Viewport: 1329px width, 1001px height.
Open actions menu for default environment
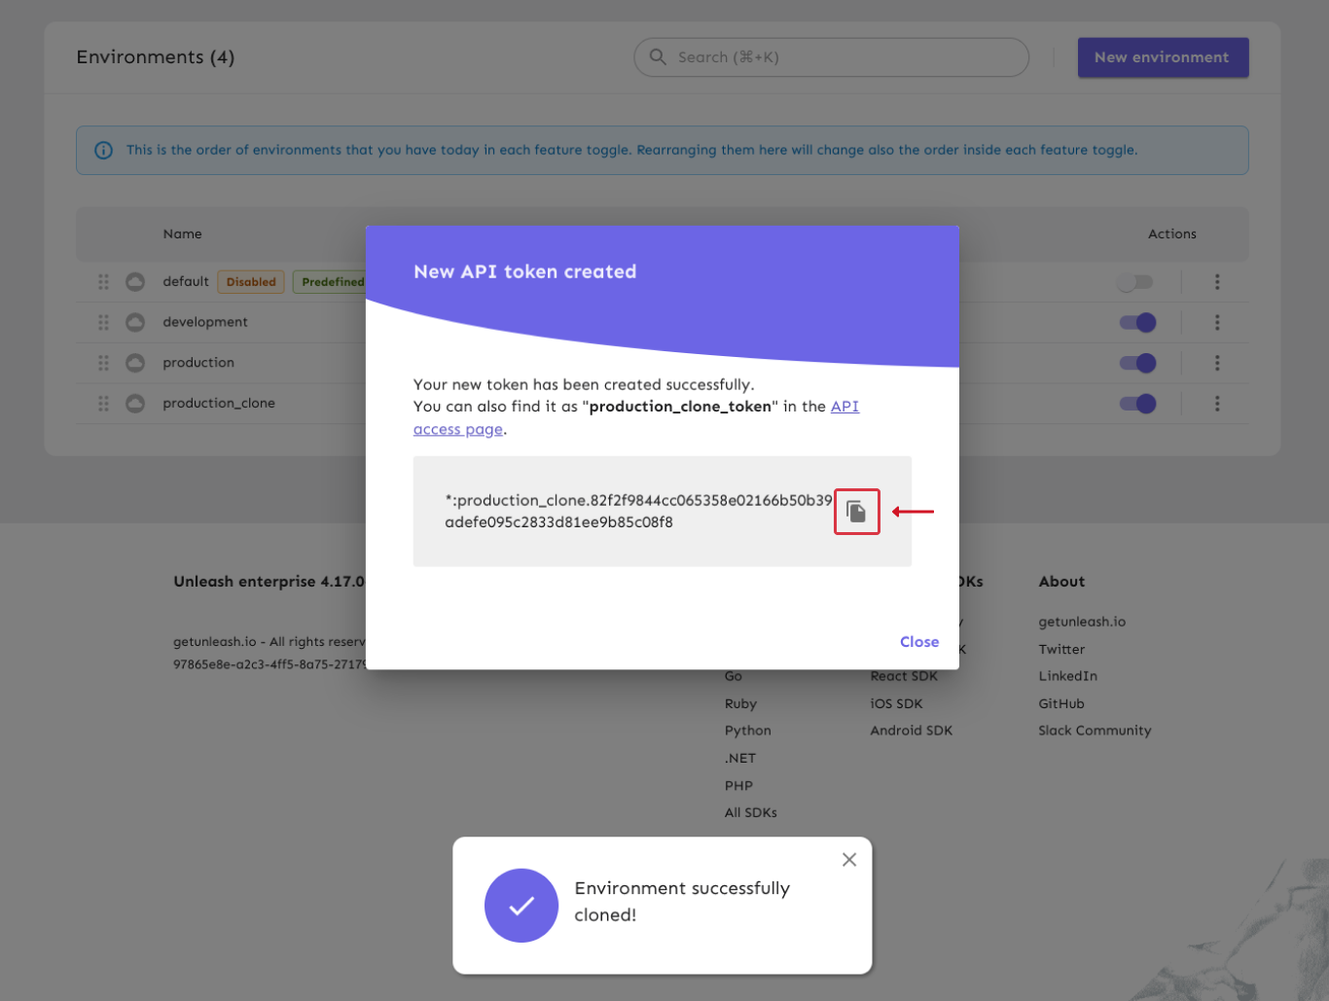[x=1217, y=282]
